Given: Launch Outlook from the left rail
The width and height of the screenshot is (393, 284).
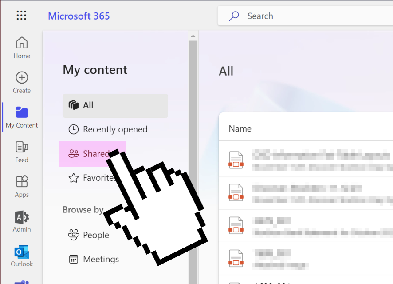Looking at the screenshot, I should (x=22, y=256).
